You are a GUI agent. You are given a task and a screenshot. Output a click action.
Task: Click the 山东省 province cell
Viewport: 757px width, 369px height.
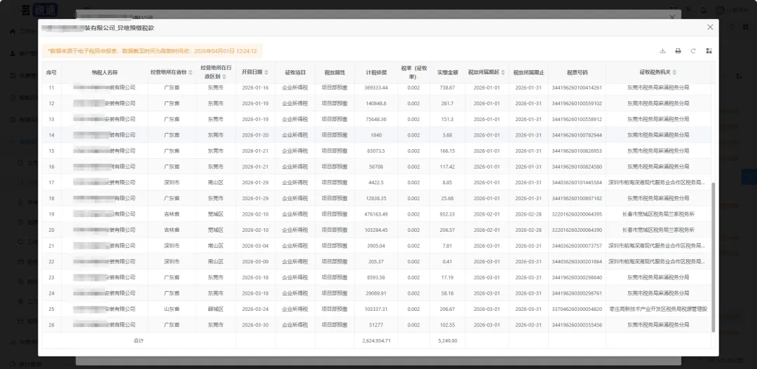click(172, 309)
